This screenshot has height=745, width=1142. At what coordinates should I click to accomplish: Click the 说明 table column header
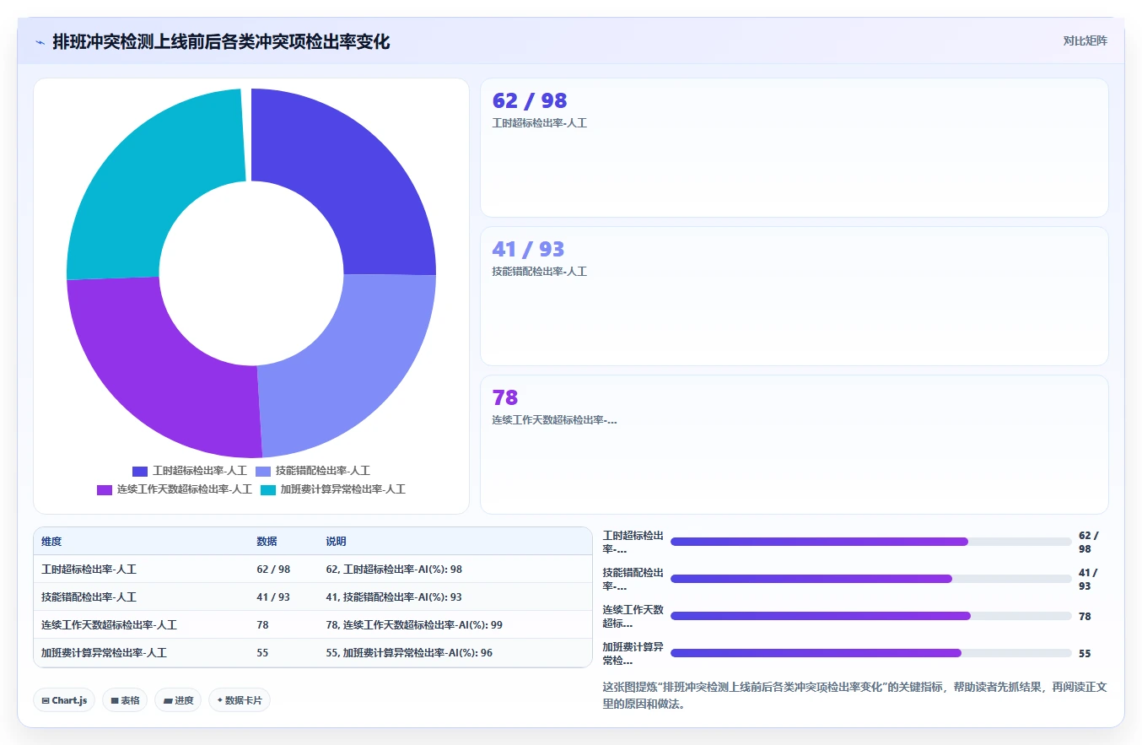point(336,542)
